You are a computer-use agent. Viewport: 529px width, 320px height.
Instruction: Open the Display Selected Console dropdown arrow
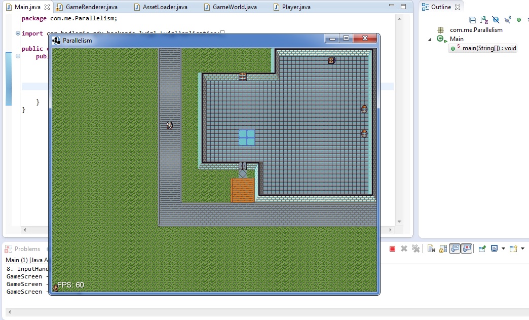pos(503,249)
